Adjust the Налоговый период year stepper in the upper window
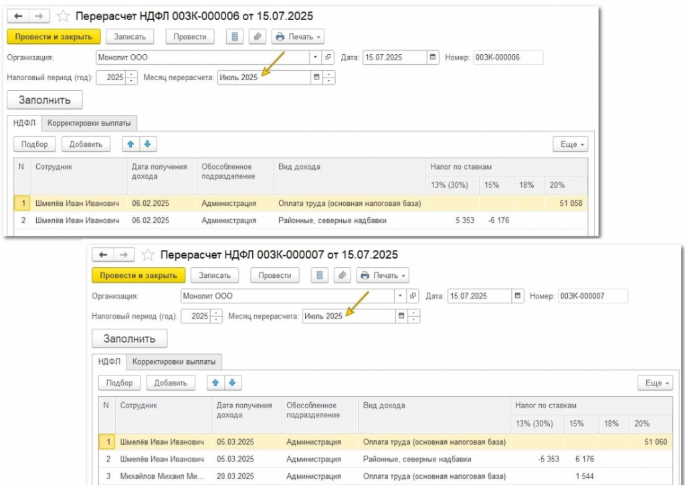Image resolution: width=685 pixels, height=485 pixels. (131, 77)
